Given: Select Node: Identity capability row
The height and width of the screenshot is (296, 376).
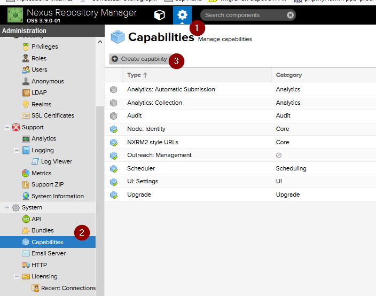Looking at the screenshot, I should click(x=240, y=129).
